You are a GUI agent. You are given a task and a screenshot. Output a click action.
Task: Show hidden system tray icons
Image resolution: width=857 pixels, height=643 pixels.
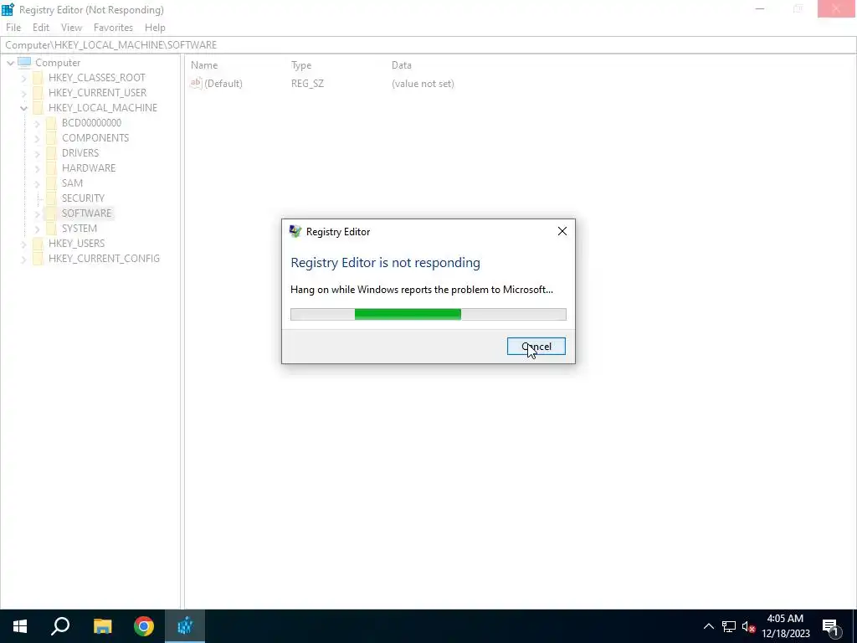[708, 626]
